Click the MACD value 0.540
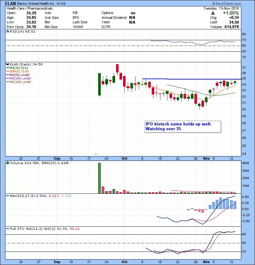Viewport: 255px width, 265px height. [x=41, y=196]
